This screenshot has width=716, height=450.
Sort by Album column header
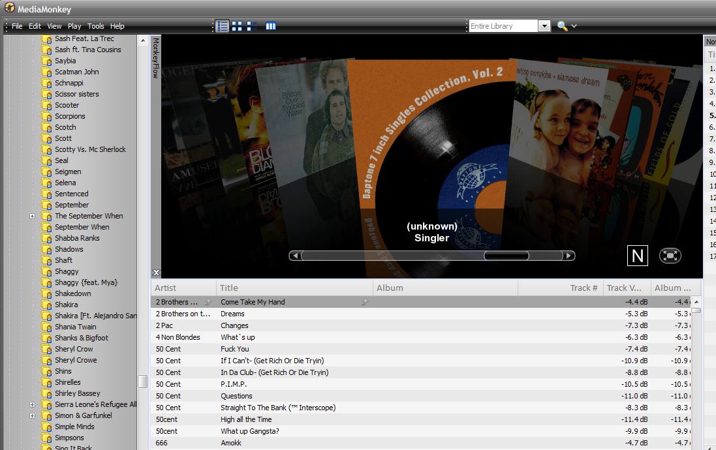click(x=445, y=288)
